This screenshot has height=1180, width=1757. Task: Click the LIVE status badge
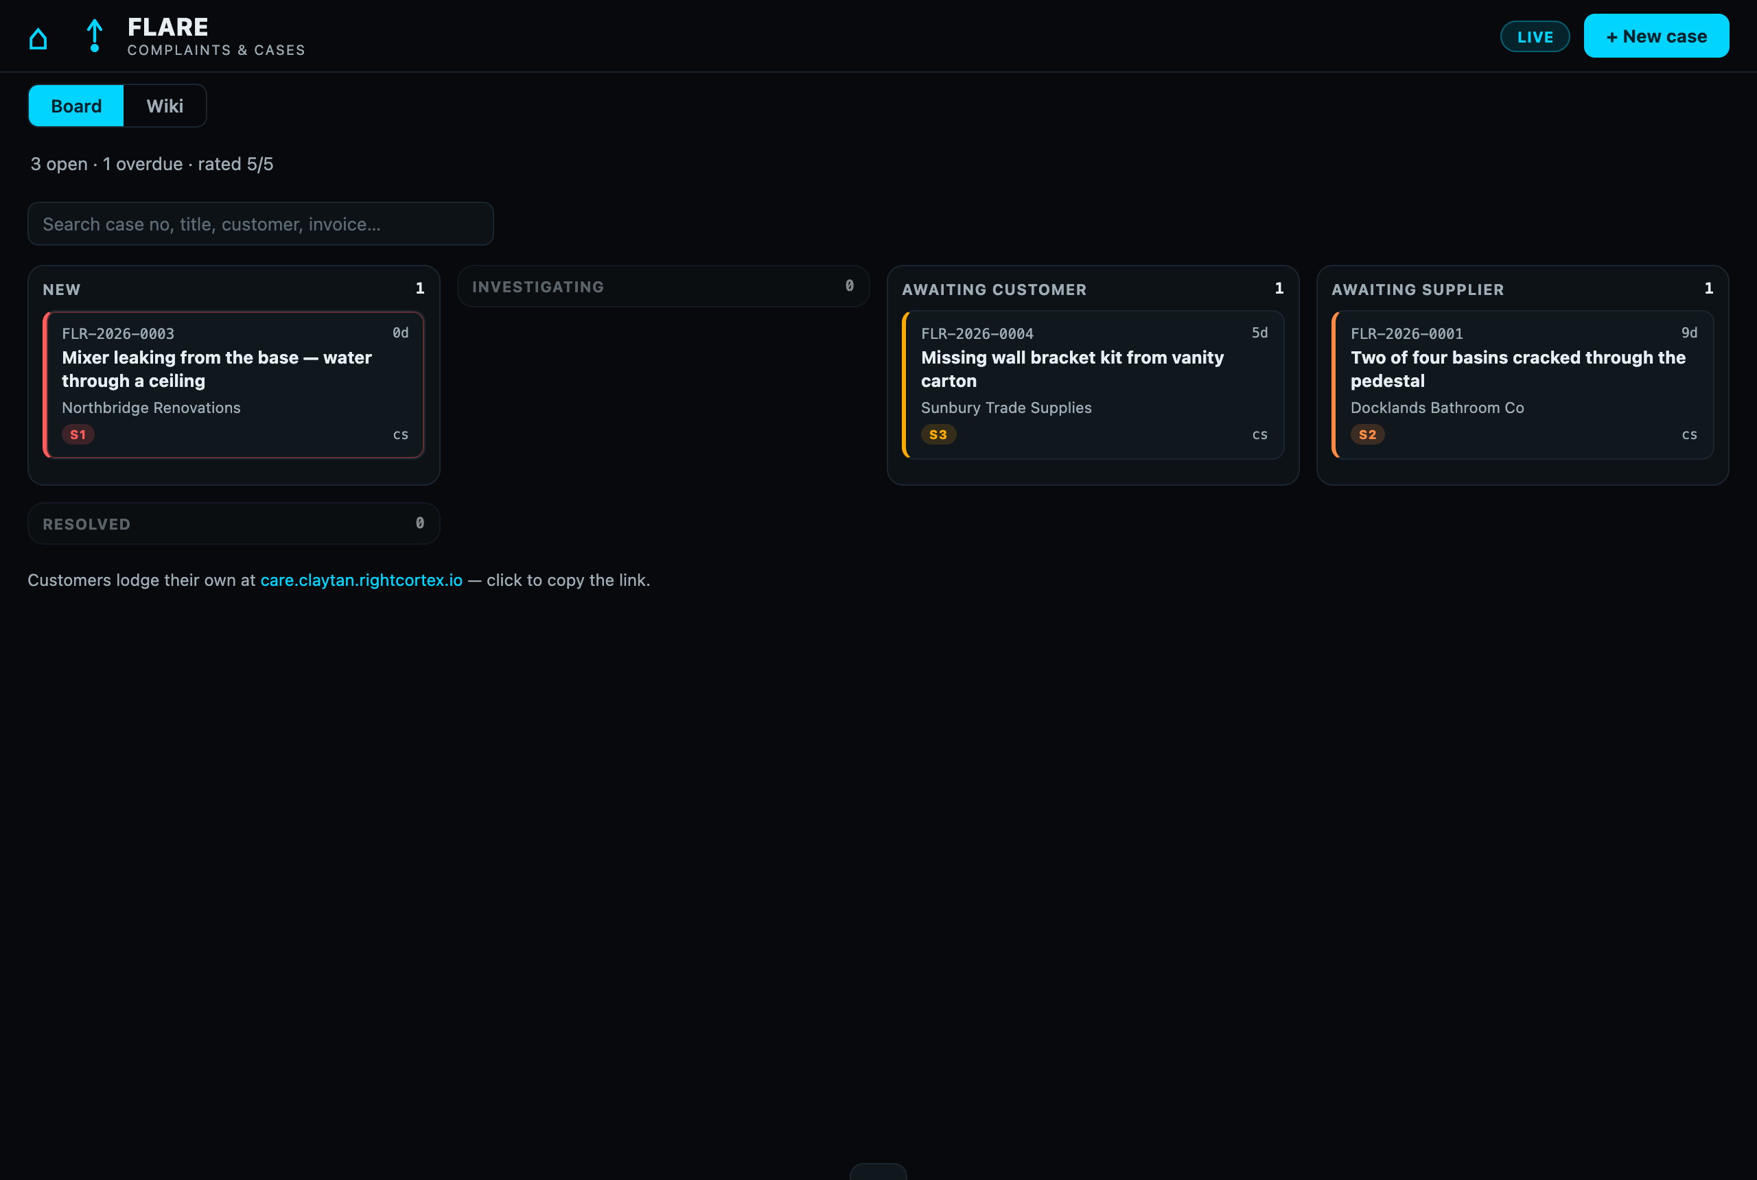pos(1534,36)
